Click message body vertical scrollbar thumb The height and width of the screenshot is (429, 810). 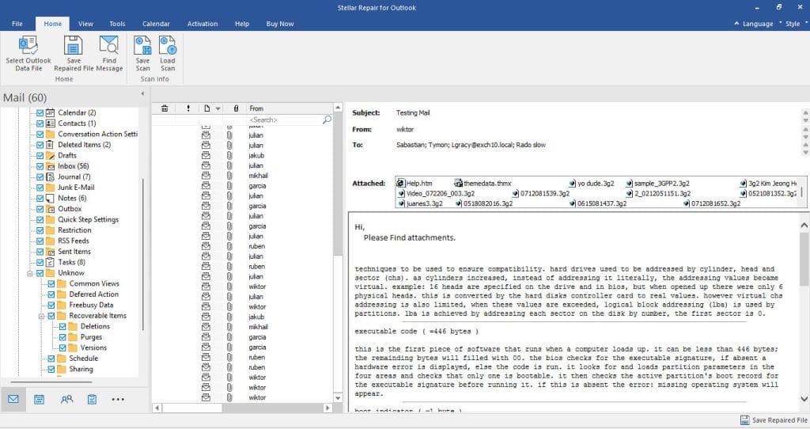point(804,260)
